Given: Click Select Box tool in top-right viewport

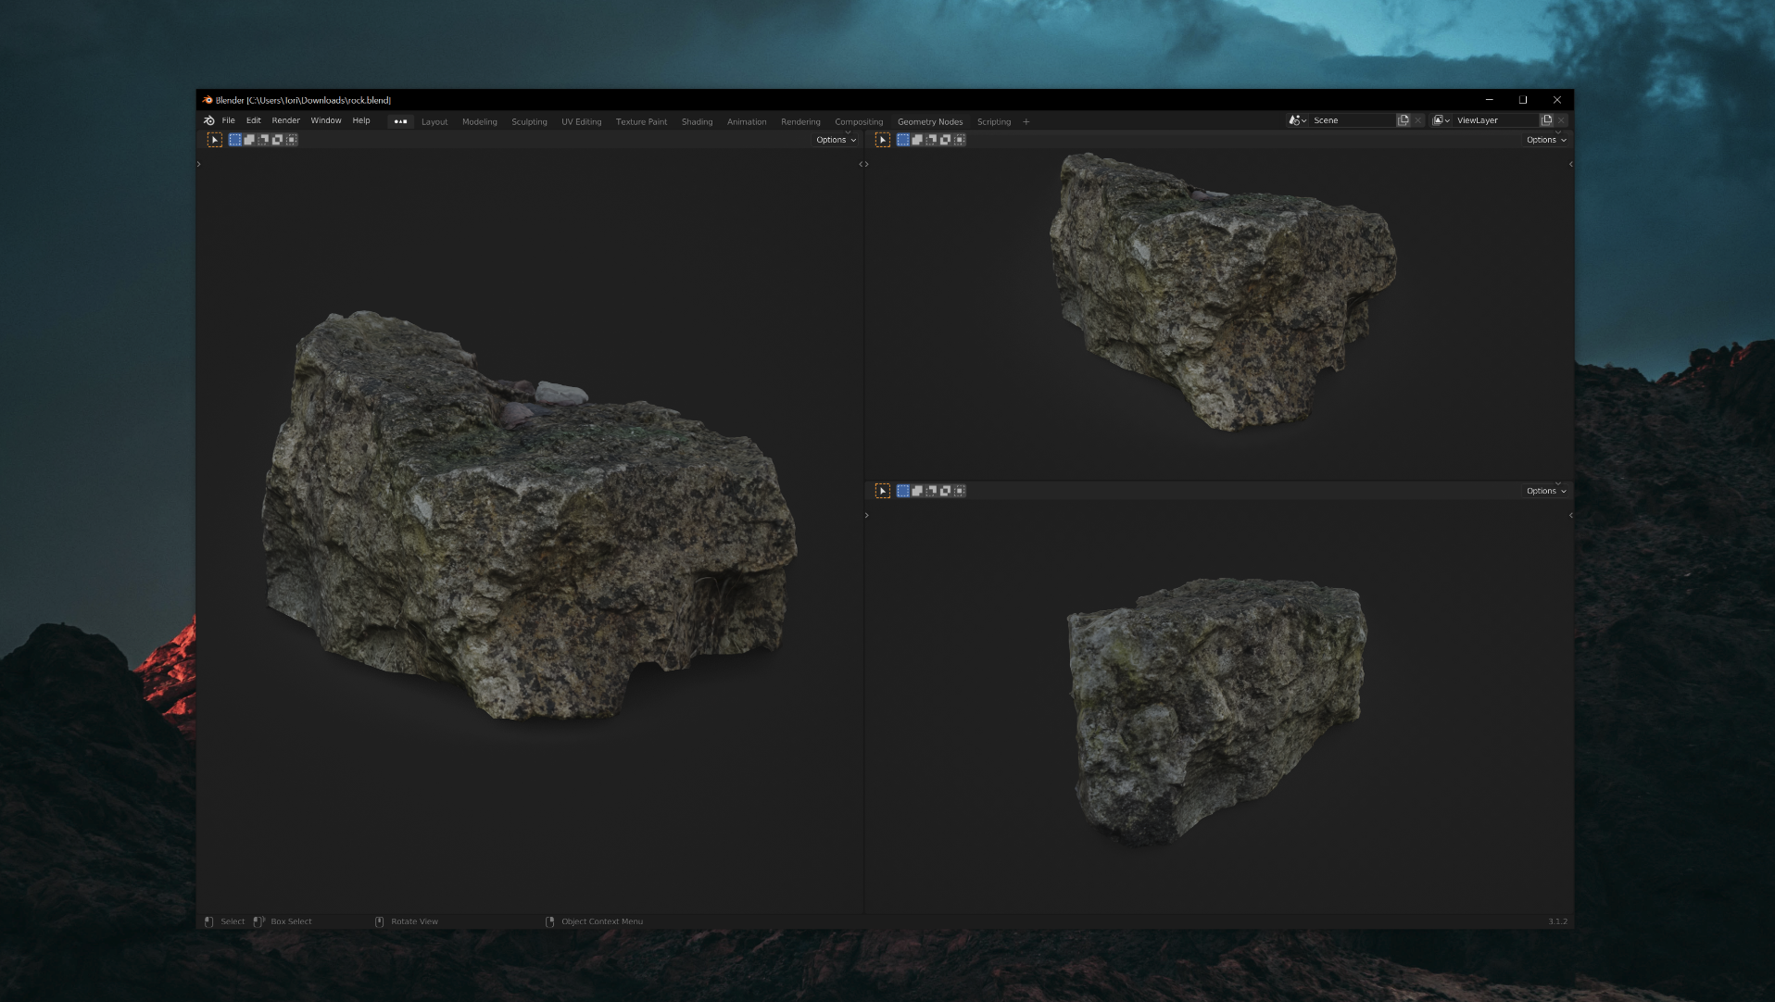Looking at the screenshot, I should [x=882, y=140].
